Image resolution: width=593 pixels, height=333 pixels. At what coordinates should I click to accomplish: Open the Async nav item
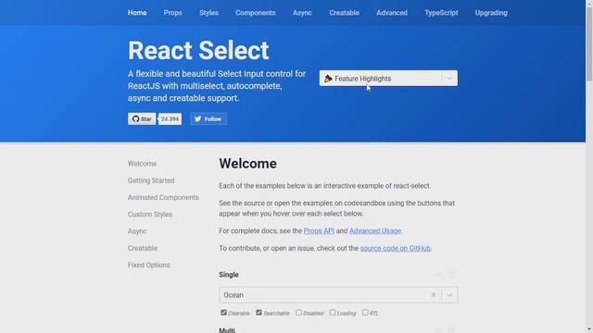(302, 13)
